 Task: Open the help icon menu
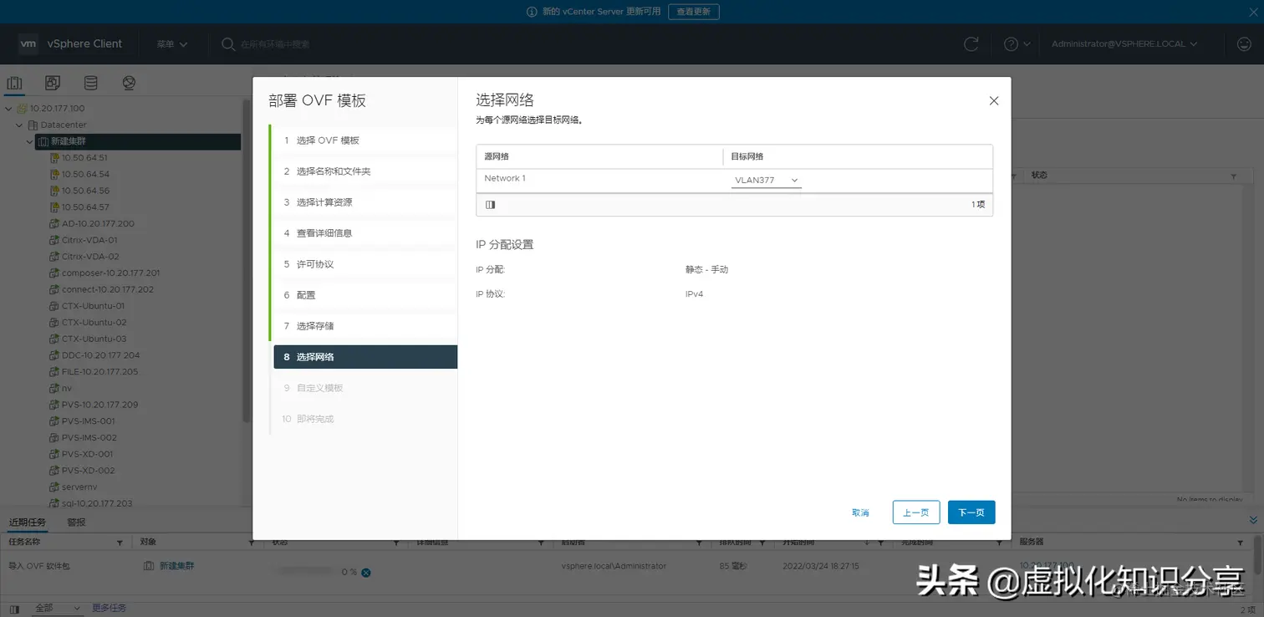(1009, 44)
